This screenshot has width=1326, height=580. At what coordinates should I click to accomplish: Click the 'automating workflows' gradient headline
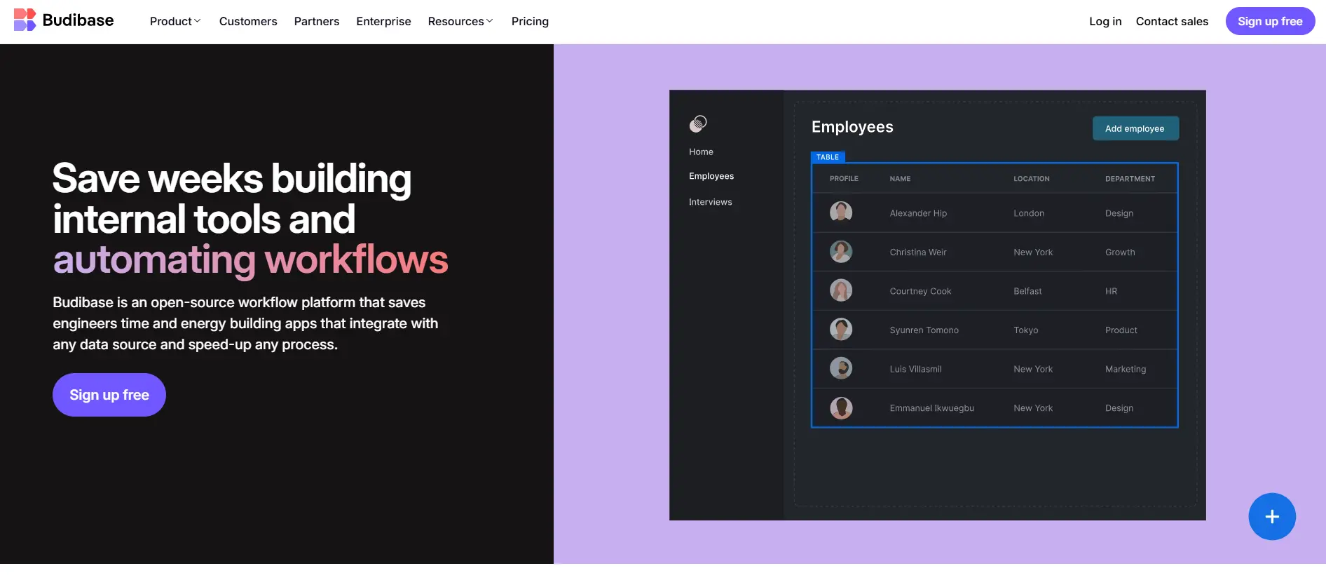click(x=250, y=259)
